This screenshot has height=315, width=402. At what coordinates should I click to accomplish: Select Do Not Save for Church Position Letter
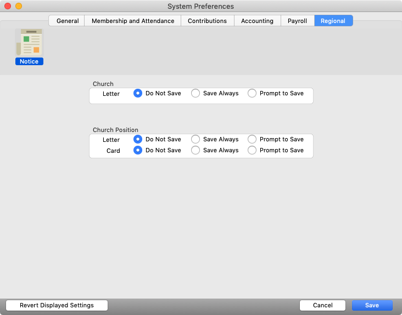[x=138, y=140]
